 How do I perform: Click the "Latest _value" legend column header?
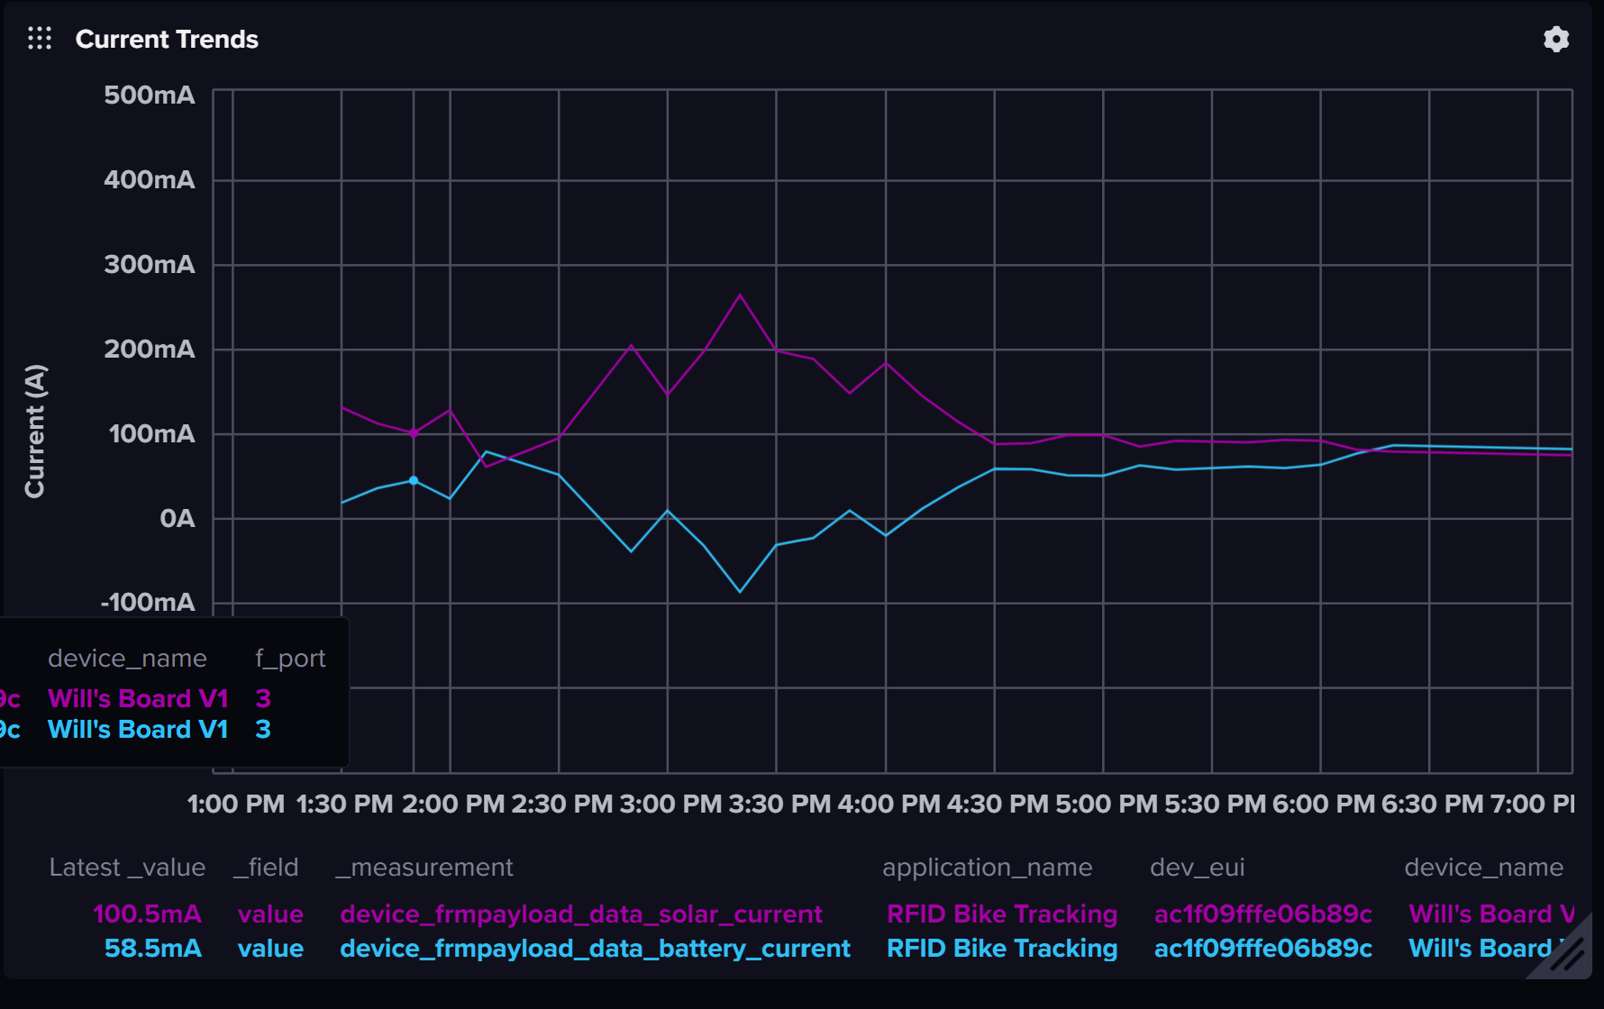tap(127, 867)
